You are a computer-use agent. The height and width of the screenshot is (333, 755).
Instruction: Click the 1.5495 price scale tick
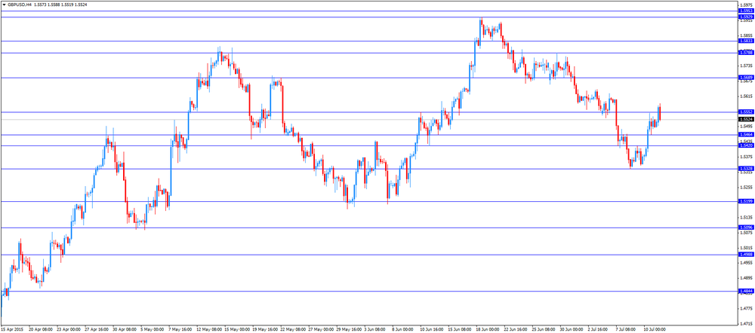(x=747, y=127)
